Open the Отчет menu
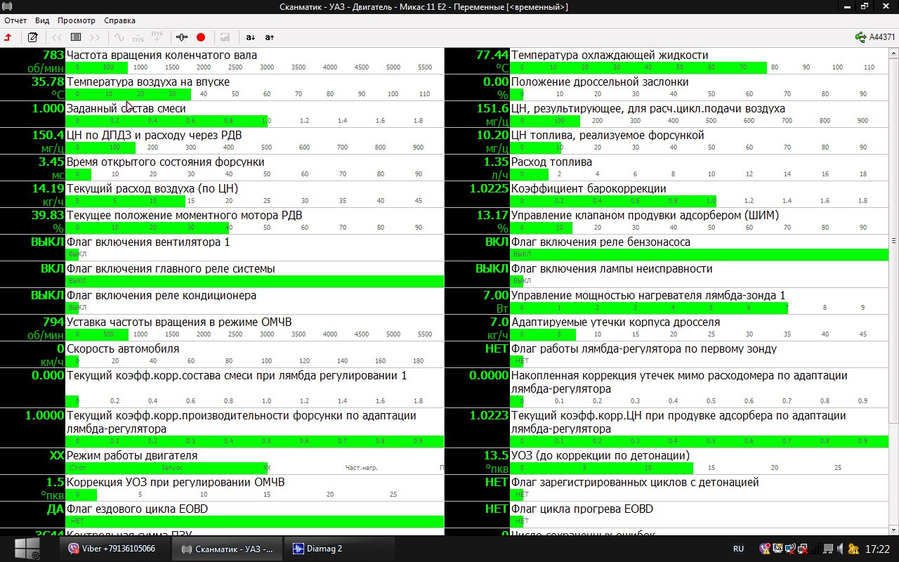 coord(15,20)
